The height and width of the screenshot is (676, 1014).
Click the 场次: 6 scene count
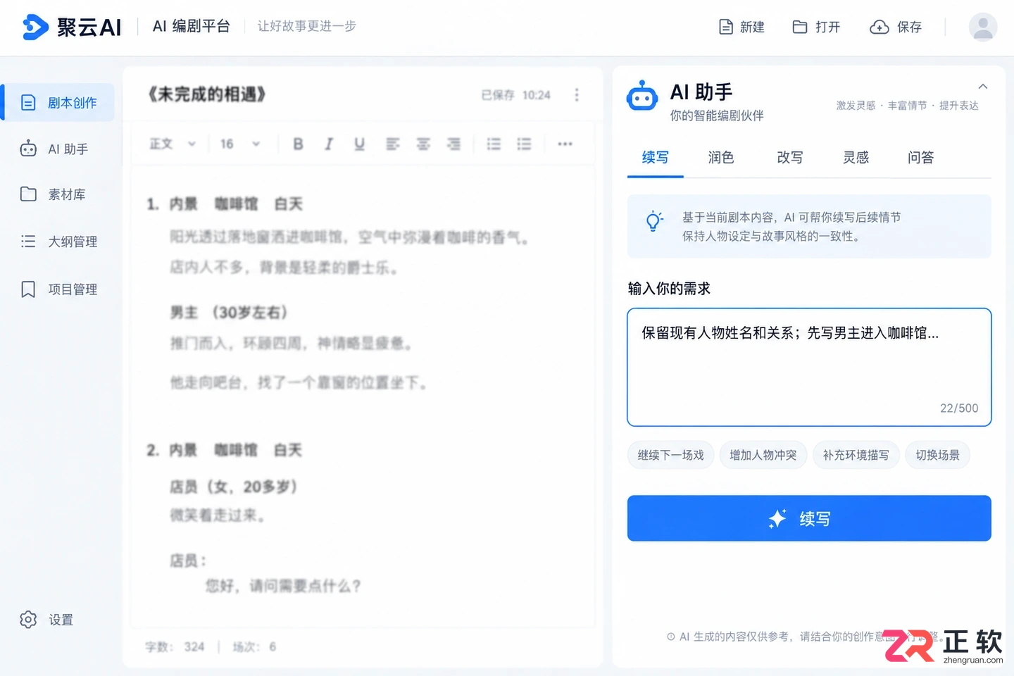point(254,646)
